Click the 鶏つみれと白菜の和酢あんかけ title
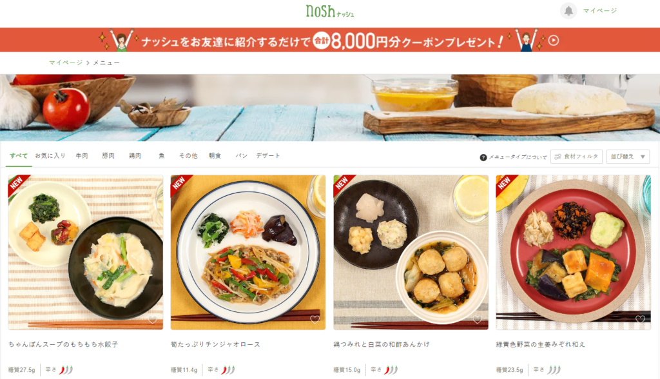The height and width of the screenshot is (379, 660). (x=382, y=344)
